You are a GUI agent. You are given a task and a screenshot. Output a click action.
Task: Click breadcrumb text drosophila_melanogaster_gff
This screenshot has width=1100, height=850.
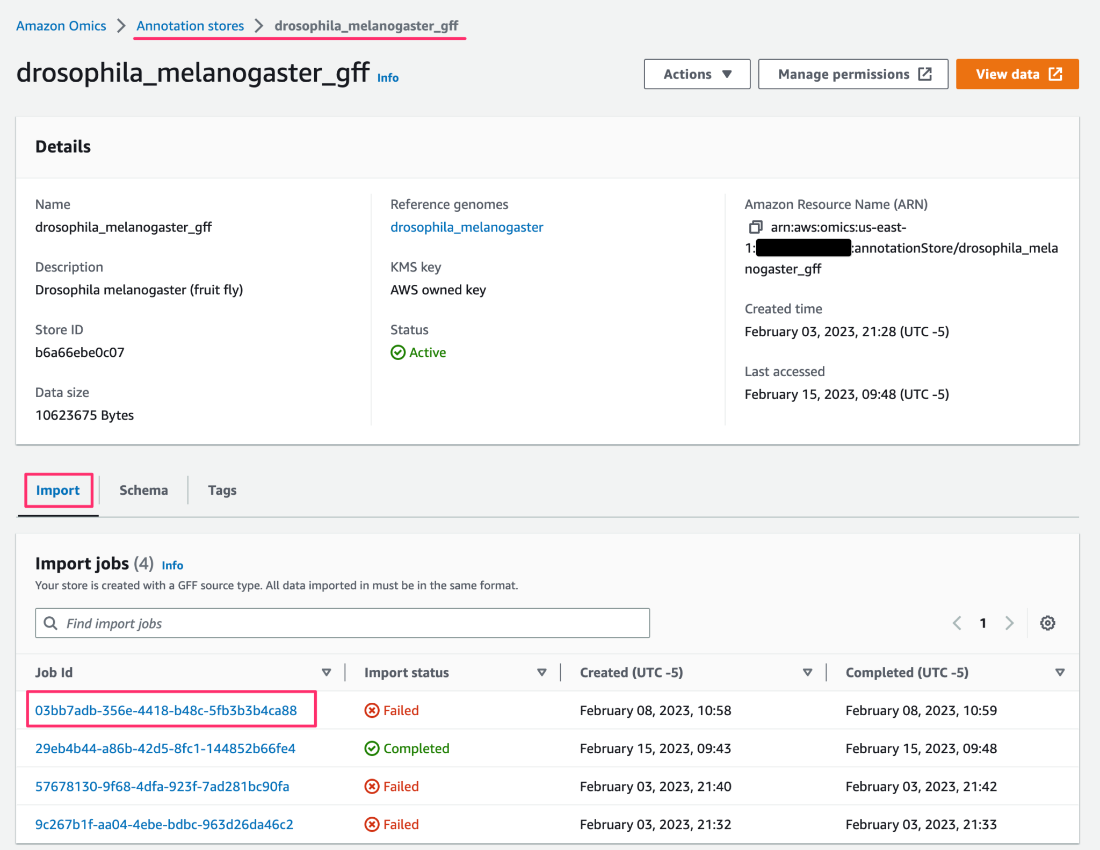366,26
